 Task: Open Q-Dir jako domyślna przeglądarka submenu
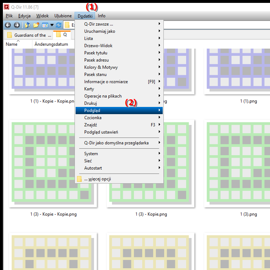(x=119, y=143)
